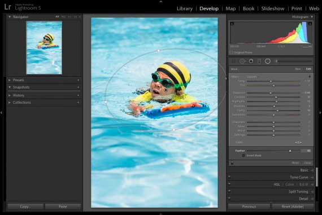322x215 pixels.
Task: Click the Feather slider handle
Action: pyautogui.click(x=290, y=151)
